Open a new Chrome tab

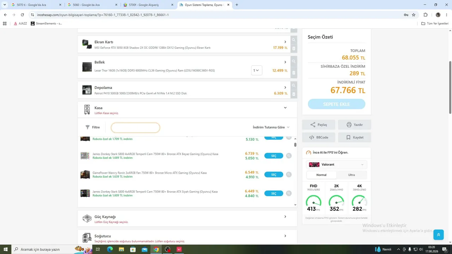237,5
